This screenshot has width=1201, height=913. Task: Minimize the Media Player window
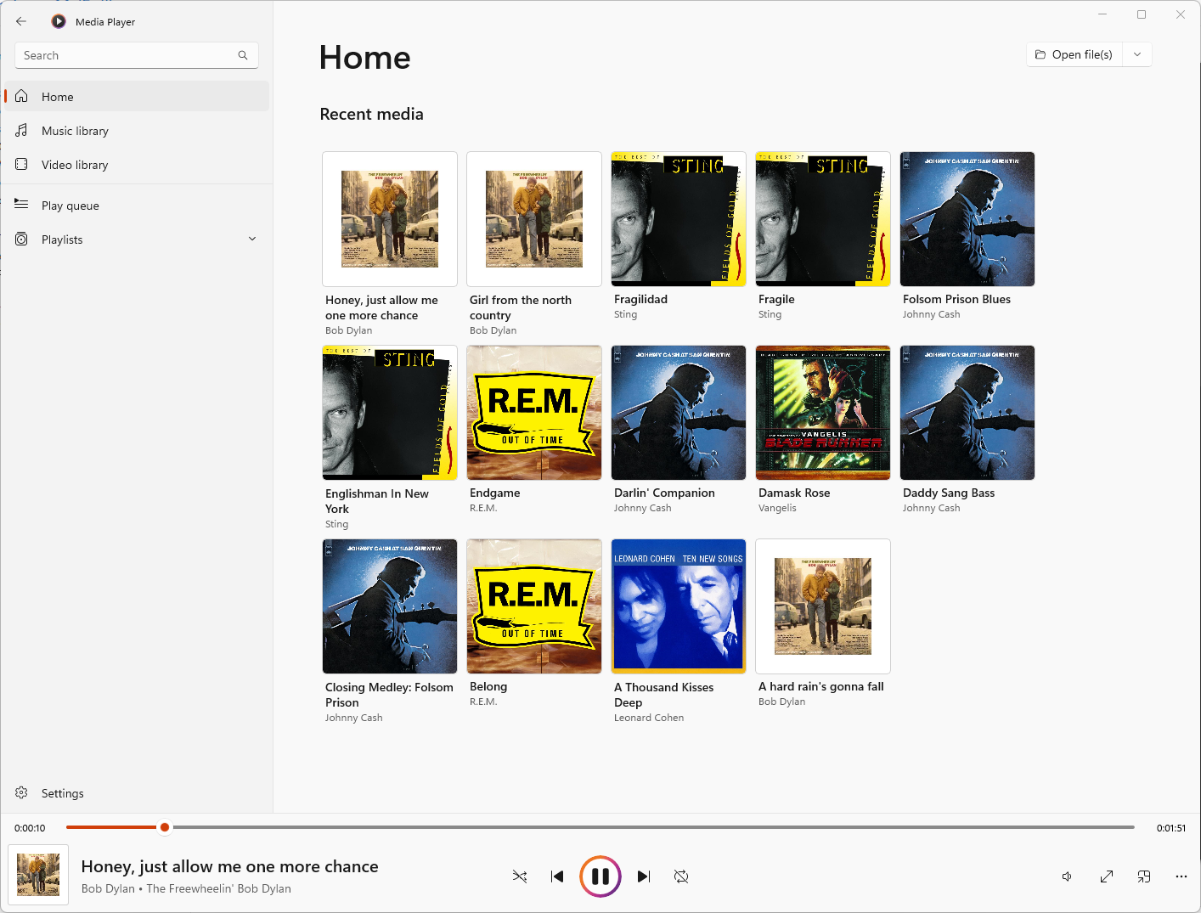(1102, 14)
